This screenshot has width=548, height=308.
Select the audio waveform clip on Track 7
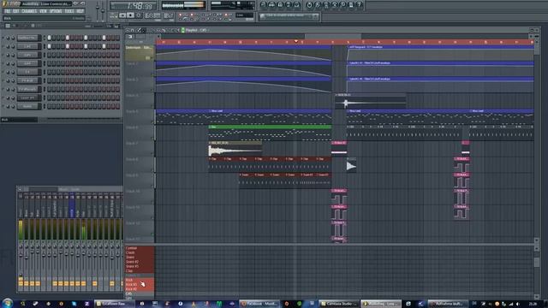[x=235, y=149]
